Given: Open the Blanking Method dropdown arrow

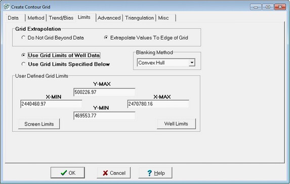Looking at the screenshot, I should click(x=192, y=63).
